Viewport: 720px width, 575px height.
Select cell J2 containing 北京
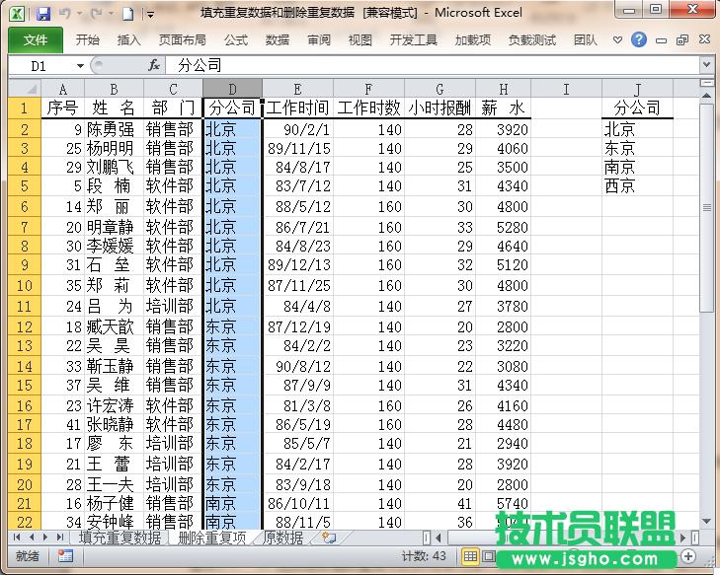click(x=637, y=128)
